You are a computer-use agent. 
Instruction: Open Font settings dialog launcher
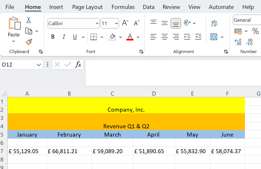click(x=141, y=52)
